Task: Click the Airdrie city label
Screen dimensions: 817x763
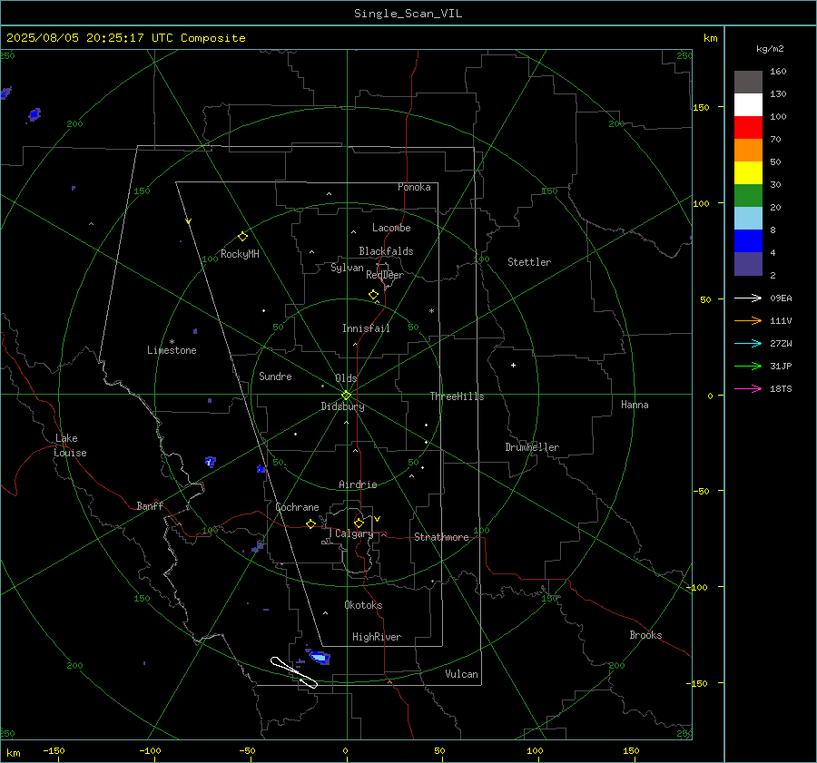Action: point(358,484)
